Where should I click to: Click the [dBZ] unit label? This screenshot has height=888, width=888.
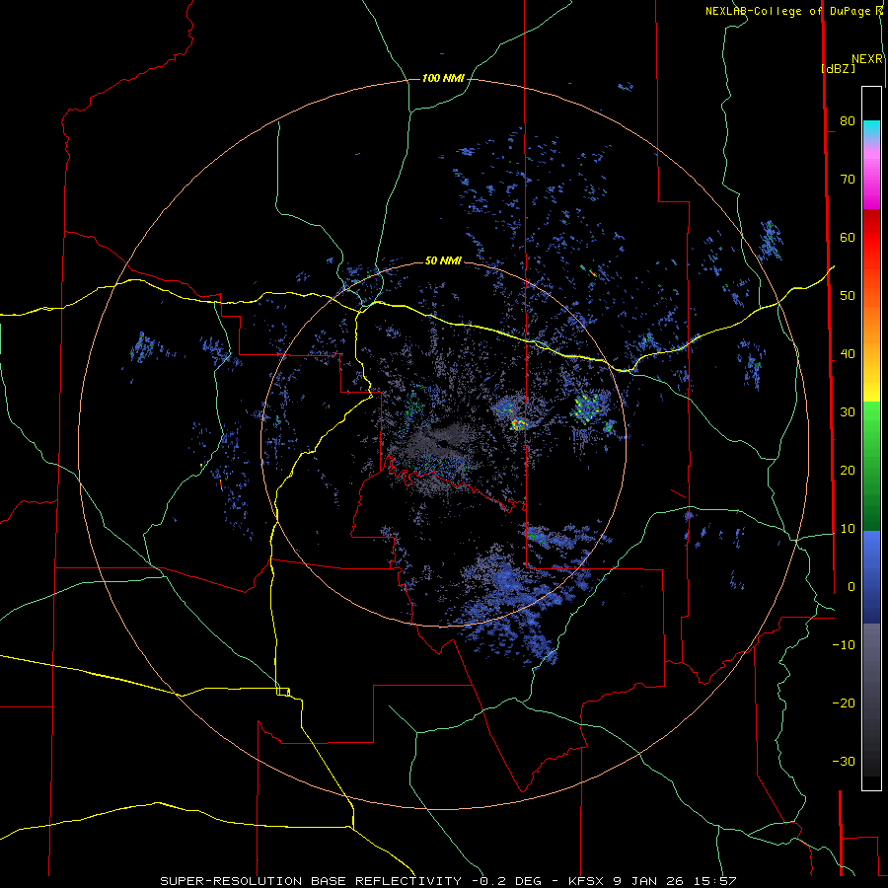coord(838,68)
